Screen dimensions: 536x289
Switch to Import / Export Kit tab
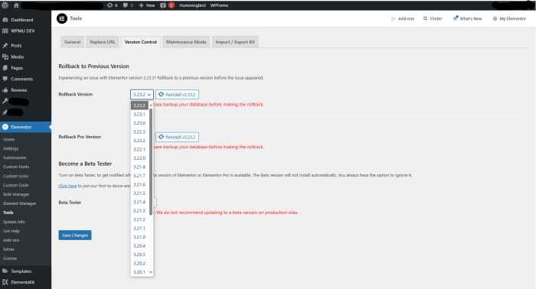click(235, 42)
